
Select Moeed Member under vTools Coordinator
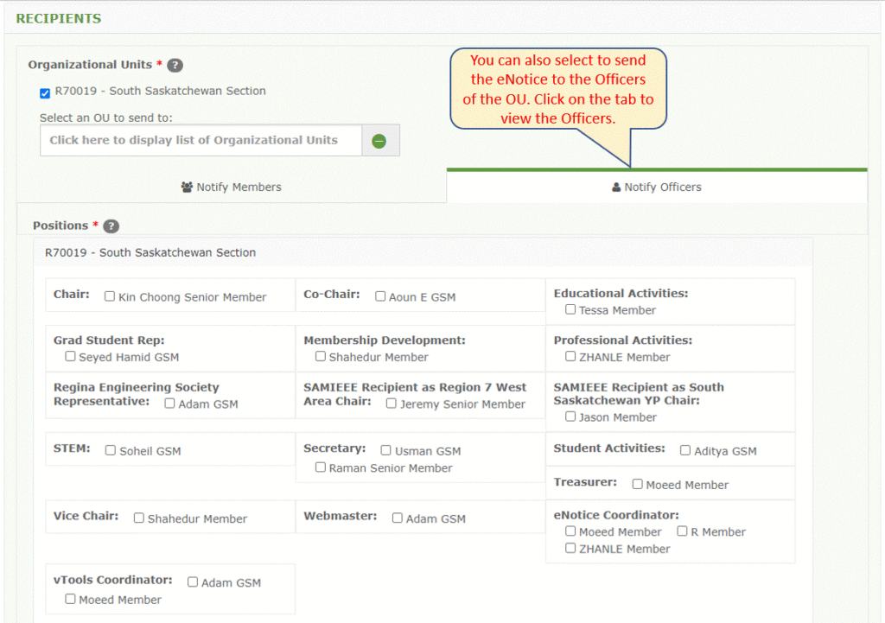[x=70, y=599]
